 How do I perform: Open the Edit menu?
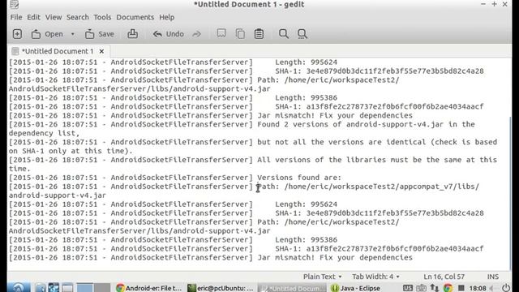pos(33,17)
